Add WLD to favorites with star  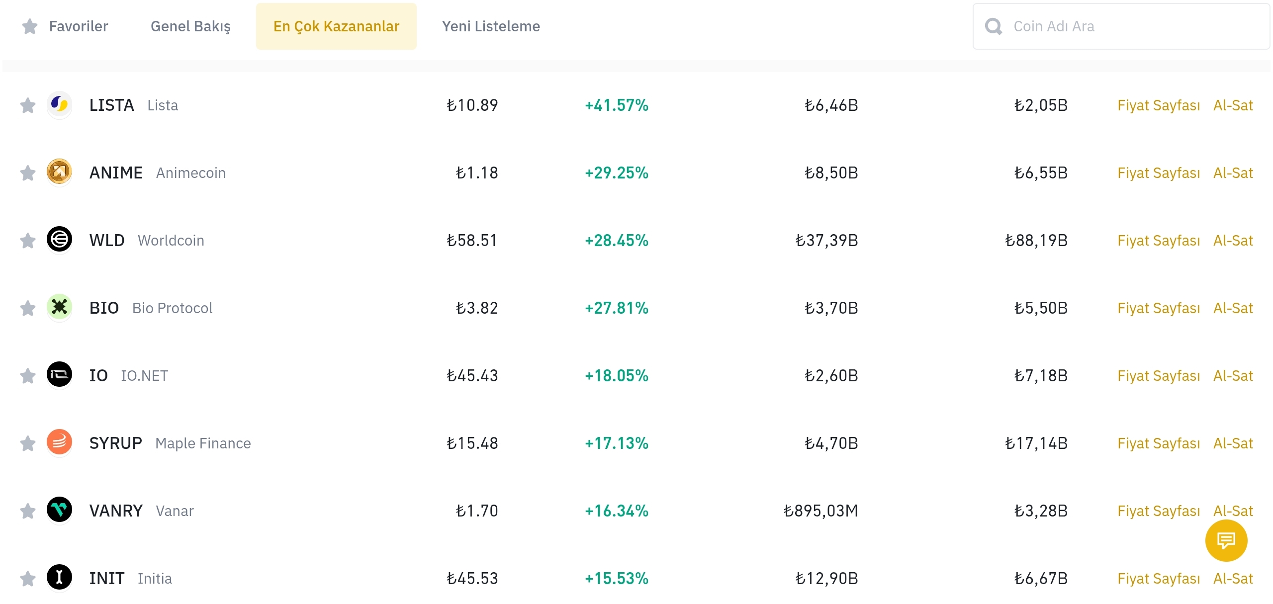pos(28,241)
